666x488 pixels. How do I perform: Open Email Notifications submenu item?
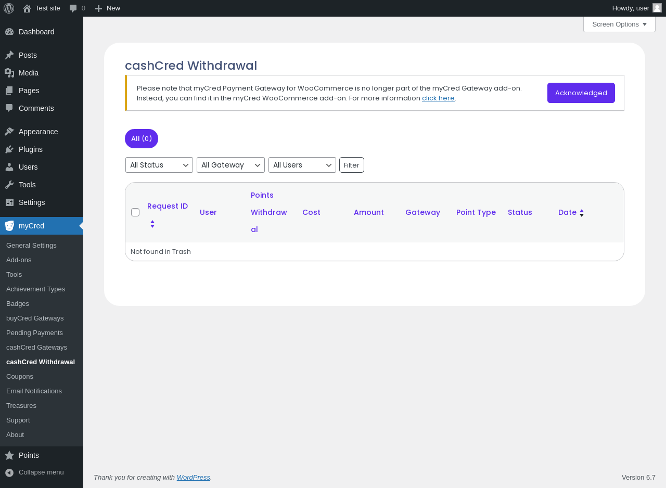[x=34, y=391]
